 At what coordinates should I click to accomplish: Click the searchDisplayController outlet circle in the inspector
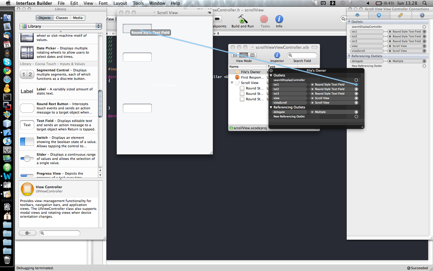point(424,27)
